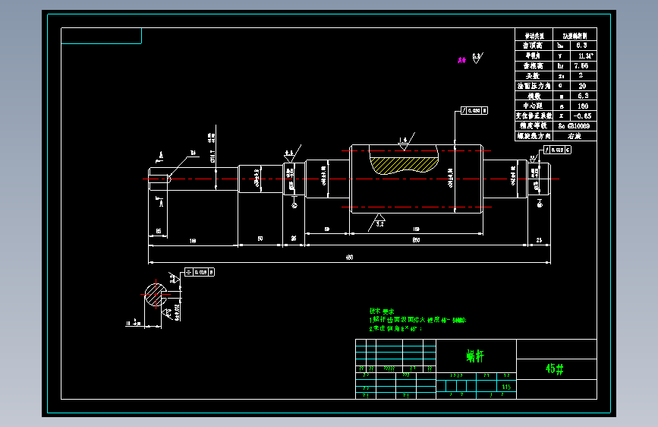Select the magenta 其余 roughness note

[461, 60]
